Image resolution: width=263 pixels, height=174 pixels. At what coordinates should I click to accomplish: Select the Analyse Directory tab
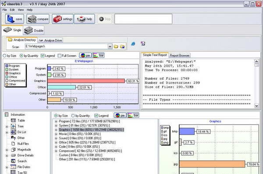22,40
